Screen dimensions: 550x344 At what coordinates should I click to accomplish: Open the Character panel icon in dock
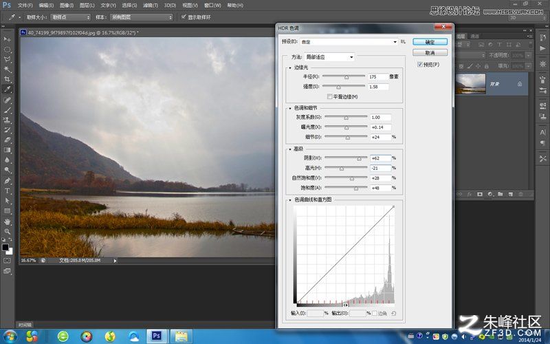click(542, 132)
